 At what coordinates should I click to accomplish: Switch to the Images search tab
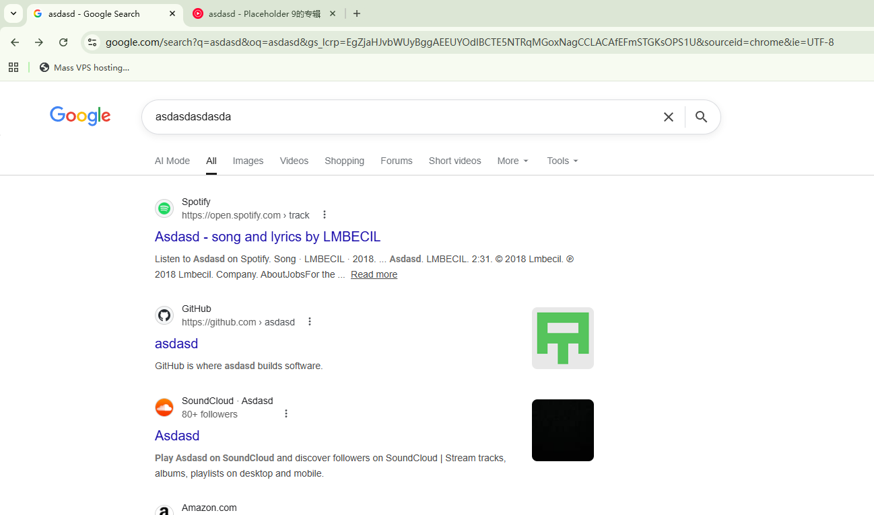tap(248, 161)
